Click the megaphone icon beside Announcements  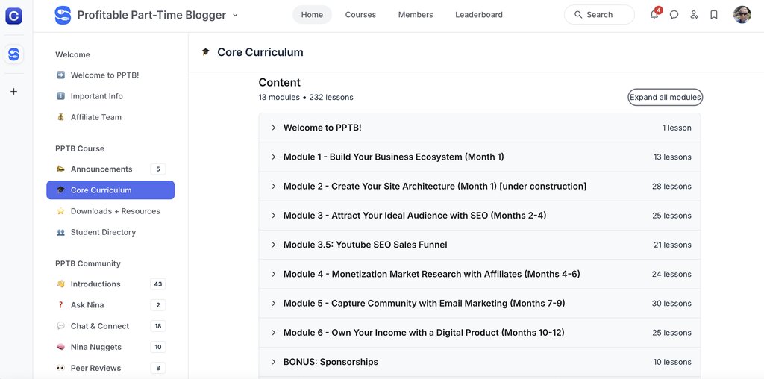pyautogui.click(x=60, y=169)
